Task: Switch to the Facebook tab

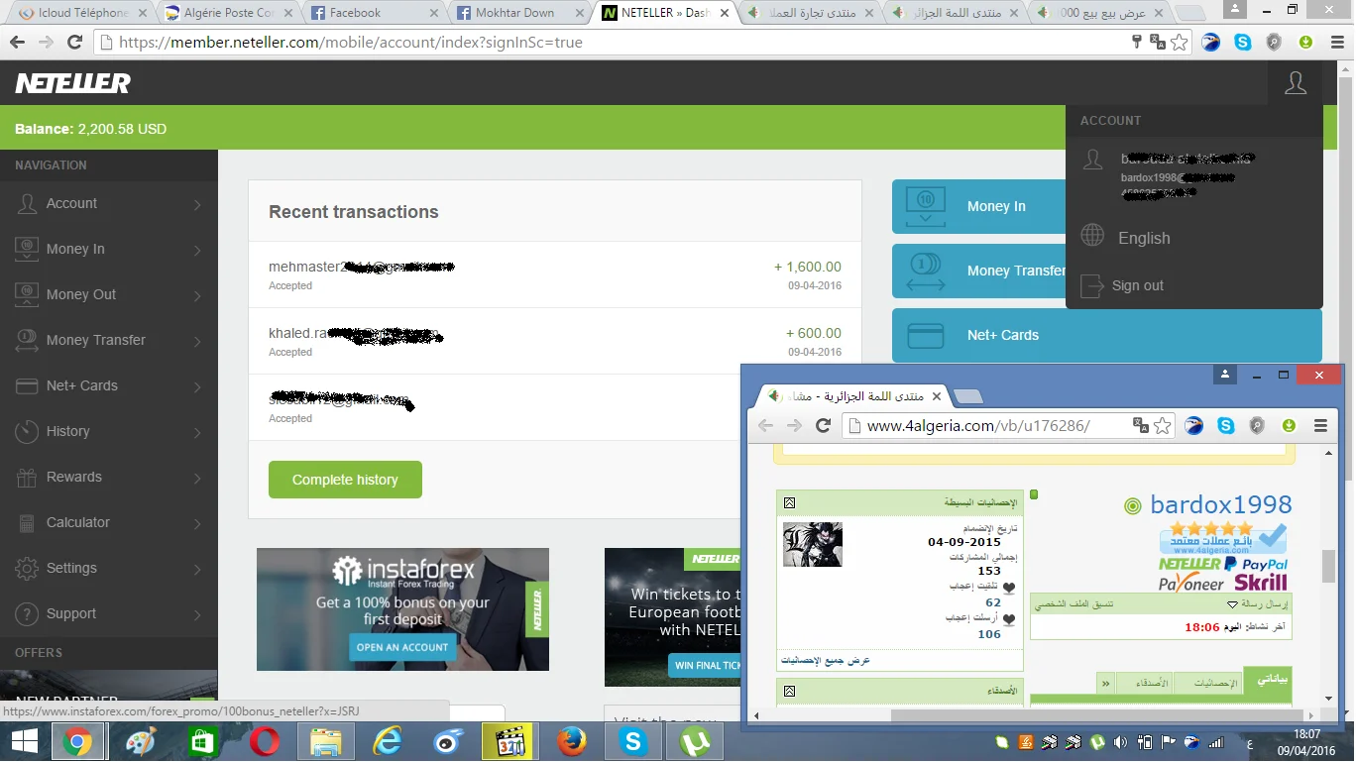Action: pyautogui.click(x=373, y=13)
